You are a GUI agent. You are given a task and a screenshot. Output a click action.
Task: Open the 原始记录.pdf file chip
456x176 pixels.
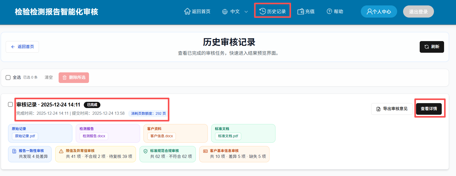[25, 136]
